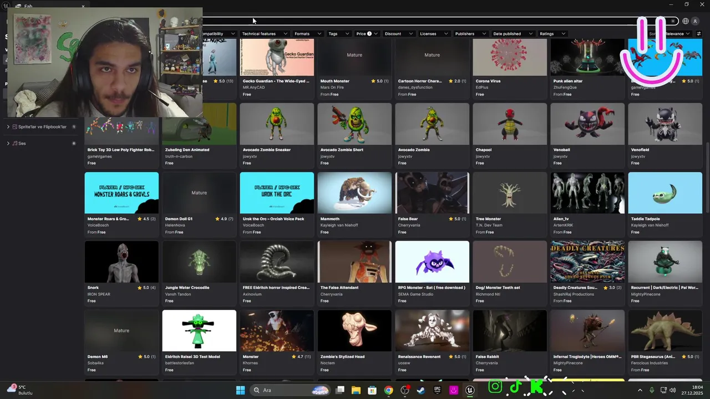Open Windows Start menu
This screenshot has height=399, width=710.
click(240, 390)
